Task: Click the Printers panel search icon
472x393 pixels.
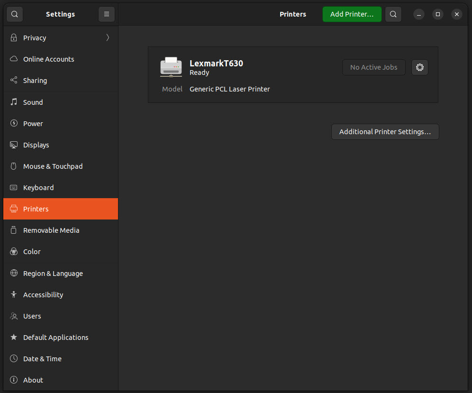Action: (393, 14)
